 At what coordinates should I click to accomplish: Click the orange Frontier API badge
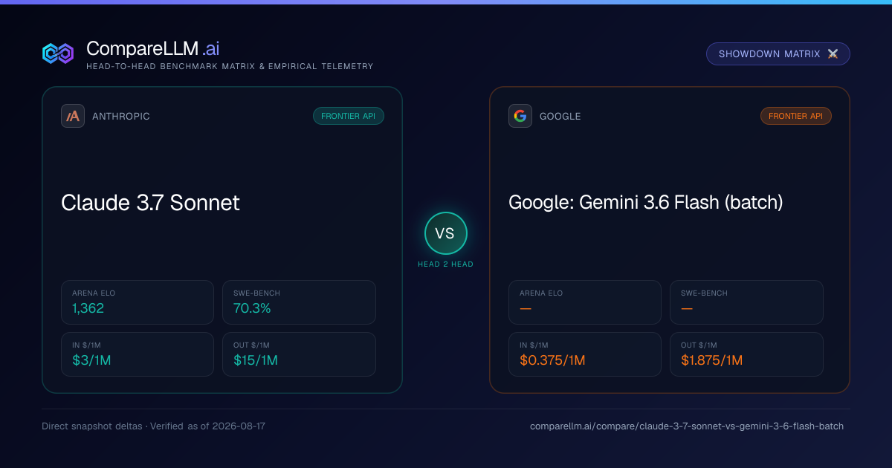click(x=796, y=116)
